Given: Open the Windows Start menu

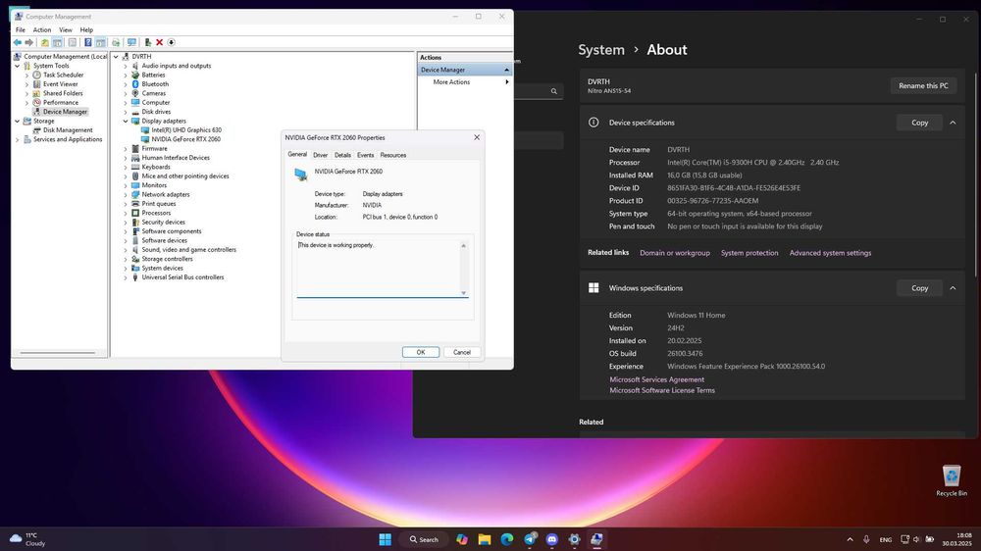Looking at the screenshot, I should click(x=386, y=539).
